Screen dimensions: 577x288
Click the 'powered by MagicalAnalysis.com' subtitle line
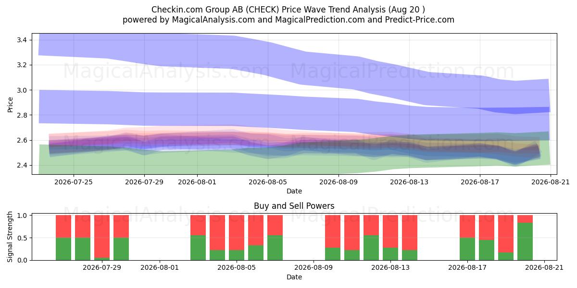(288, 20)
